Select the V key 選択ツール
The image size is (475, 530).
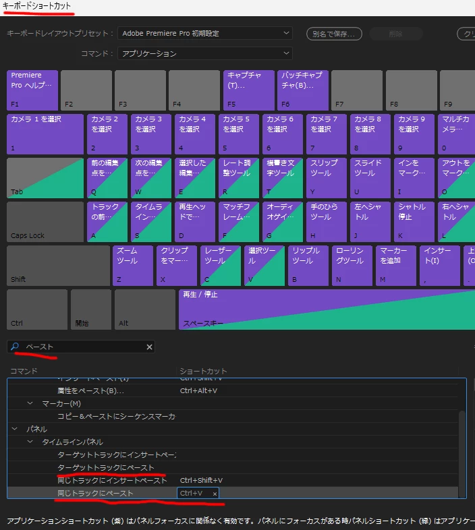[264, 266]
